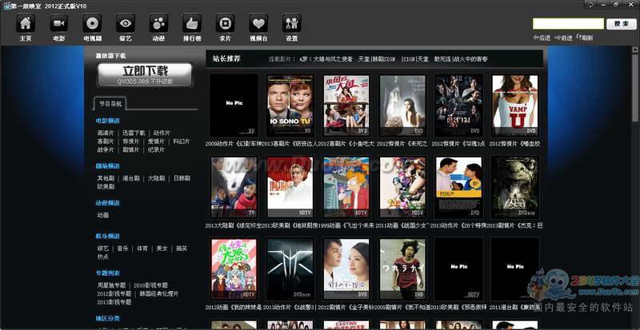The width and height of the screenshot is (640, 330).
Task: Open the 电影 movie camera icon
Action: pyautogui.click(x=58, y=23)
